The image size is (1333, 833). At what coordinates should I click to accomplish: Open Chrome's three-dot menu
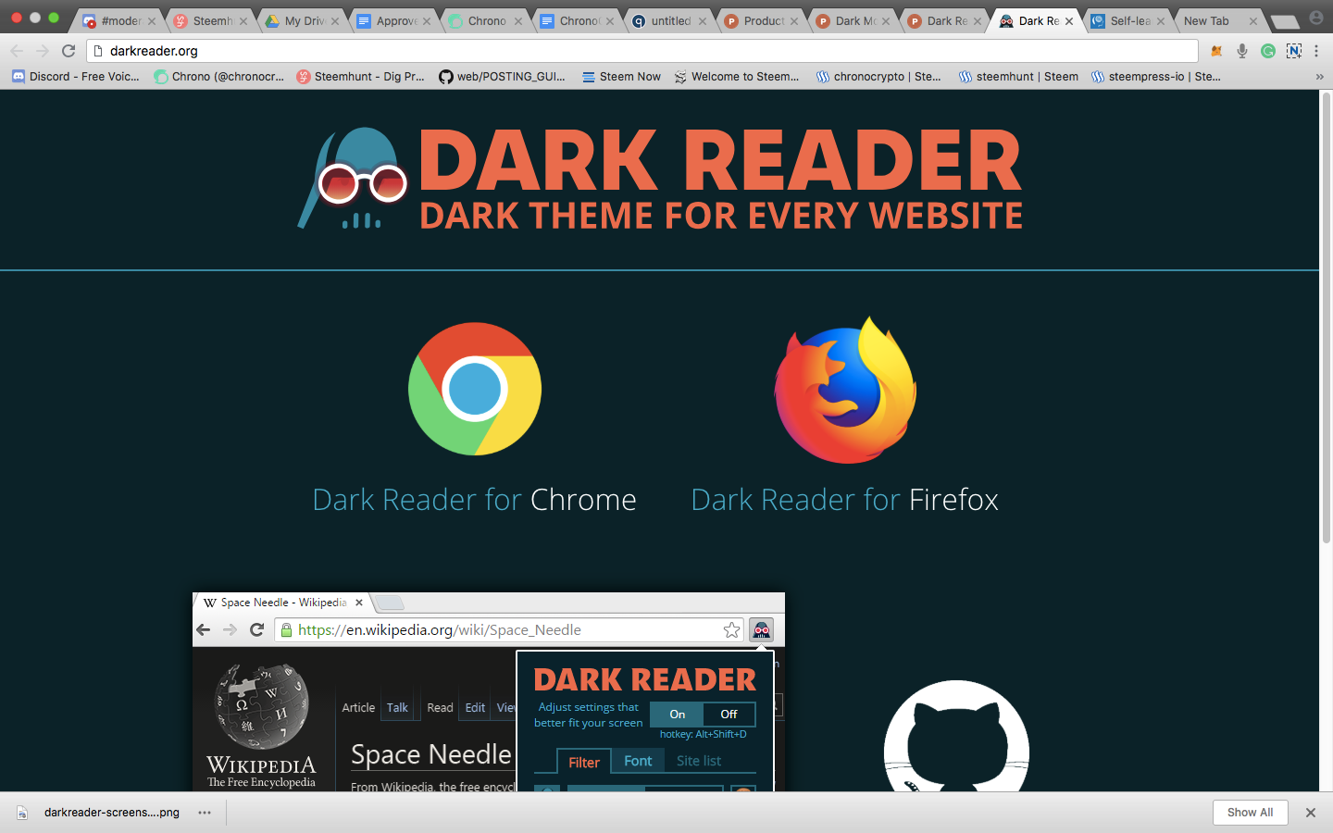[1316, 51]
